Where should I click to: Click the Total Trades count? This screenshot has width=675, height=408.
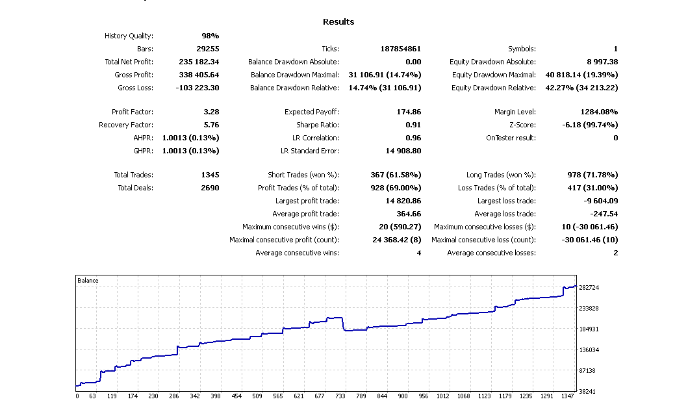coord(210,174)
